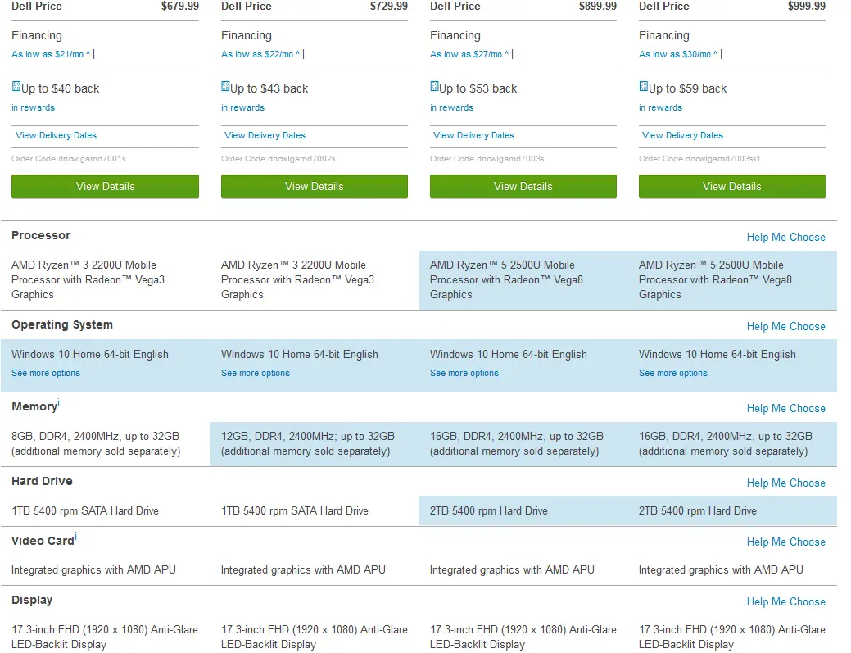Click 'in rewards' link under $53 back
The image size is (851, 653).
tap(451, 107)
